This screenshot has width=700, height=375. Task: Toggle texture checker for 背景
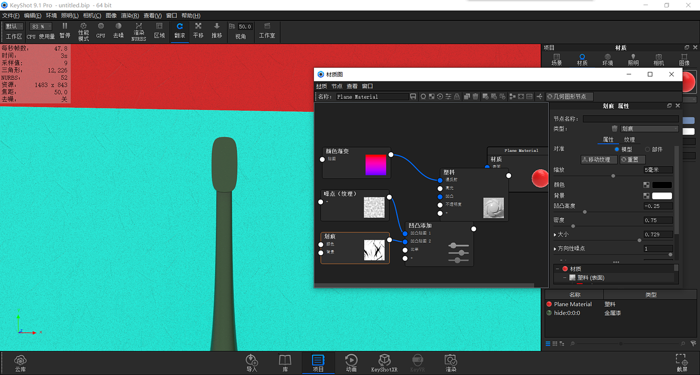(x=646, y=196)
